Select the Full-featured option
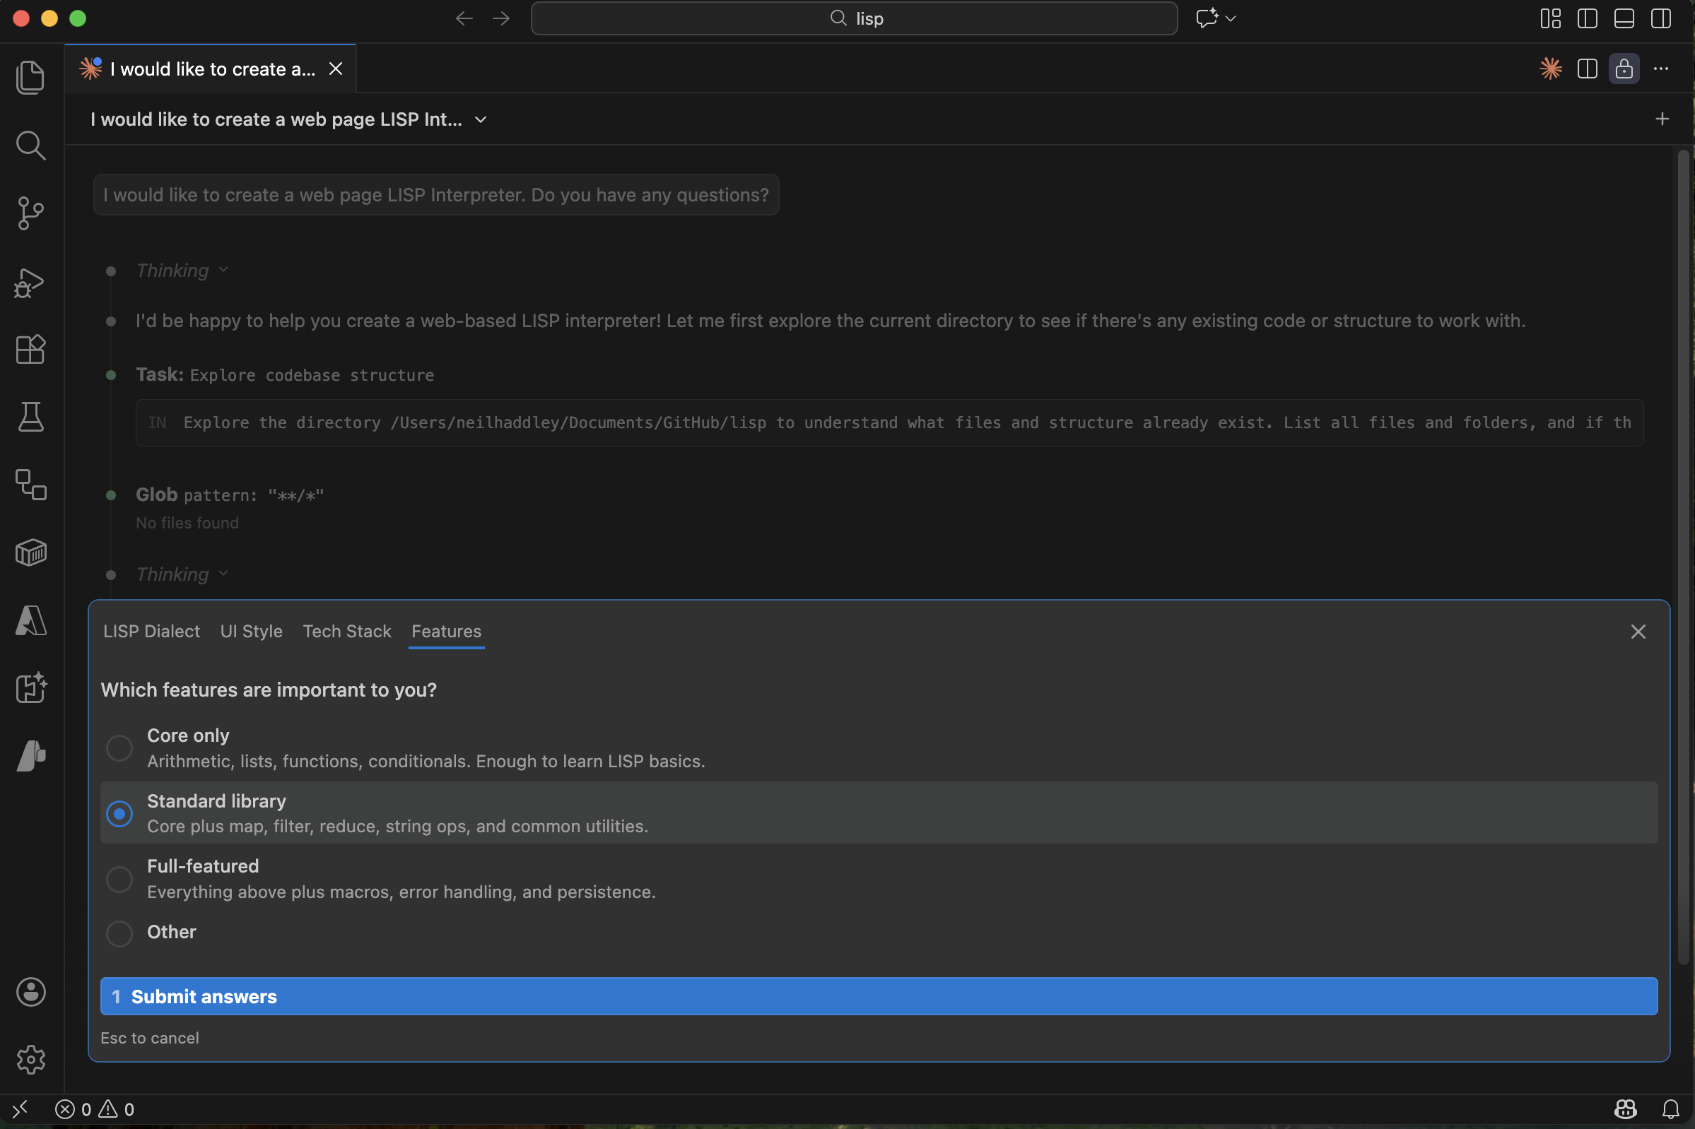1695x1129 pixels. (x=119, y=879)
